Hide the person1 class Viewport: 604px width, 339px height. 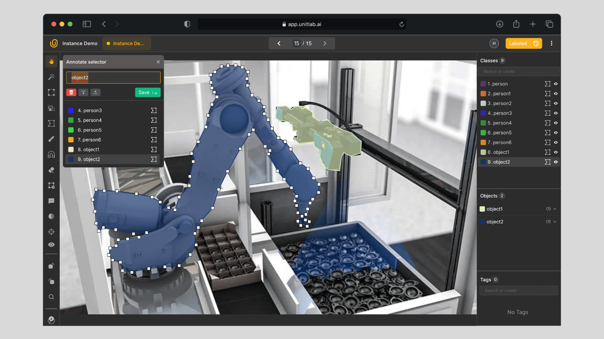click(x=556, y=94)
